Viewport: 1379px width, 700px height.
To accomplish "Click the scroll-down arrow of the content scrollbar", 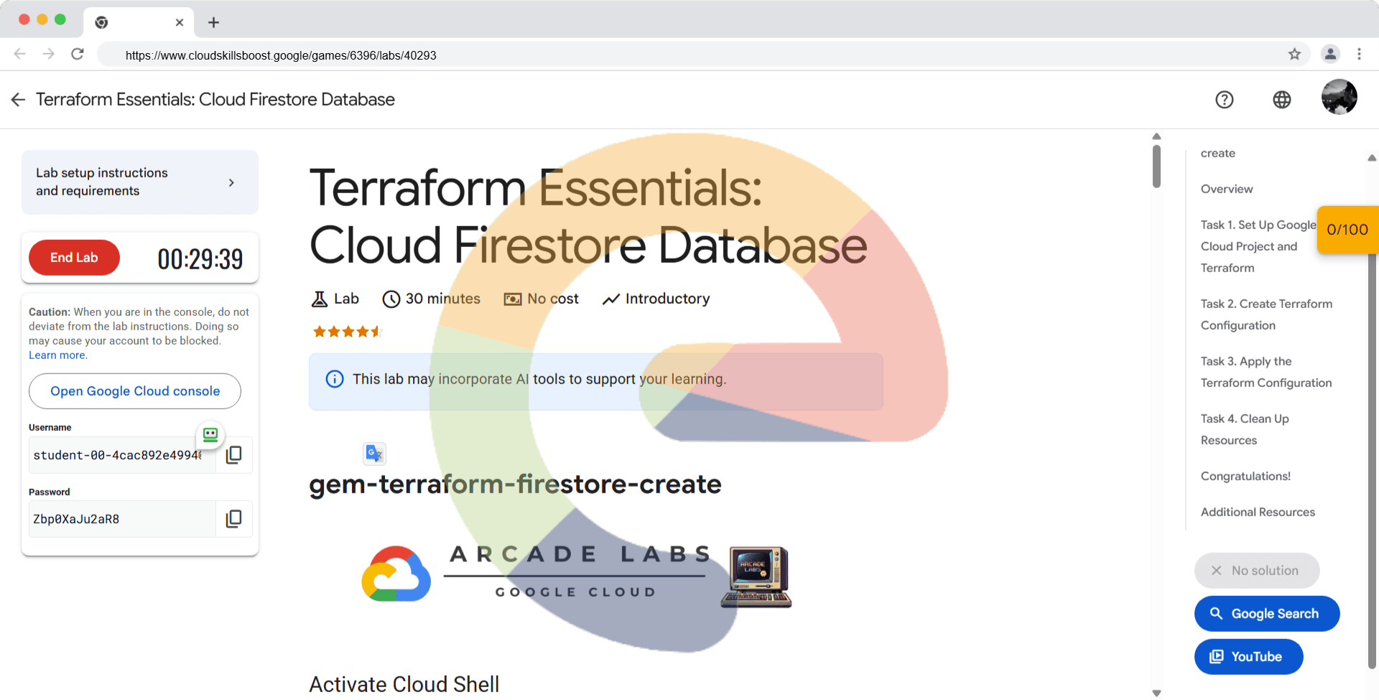I will (x=1156, y=693).
